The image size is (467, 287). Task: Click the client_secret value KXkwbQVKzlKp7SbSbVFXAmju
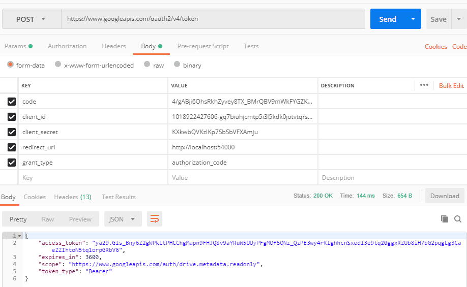(215, 132)
